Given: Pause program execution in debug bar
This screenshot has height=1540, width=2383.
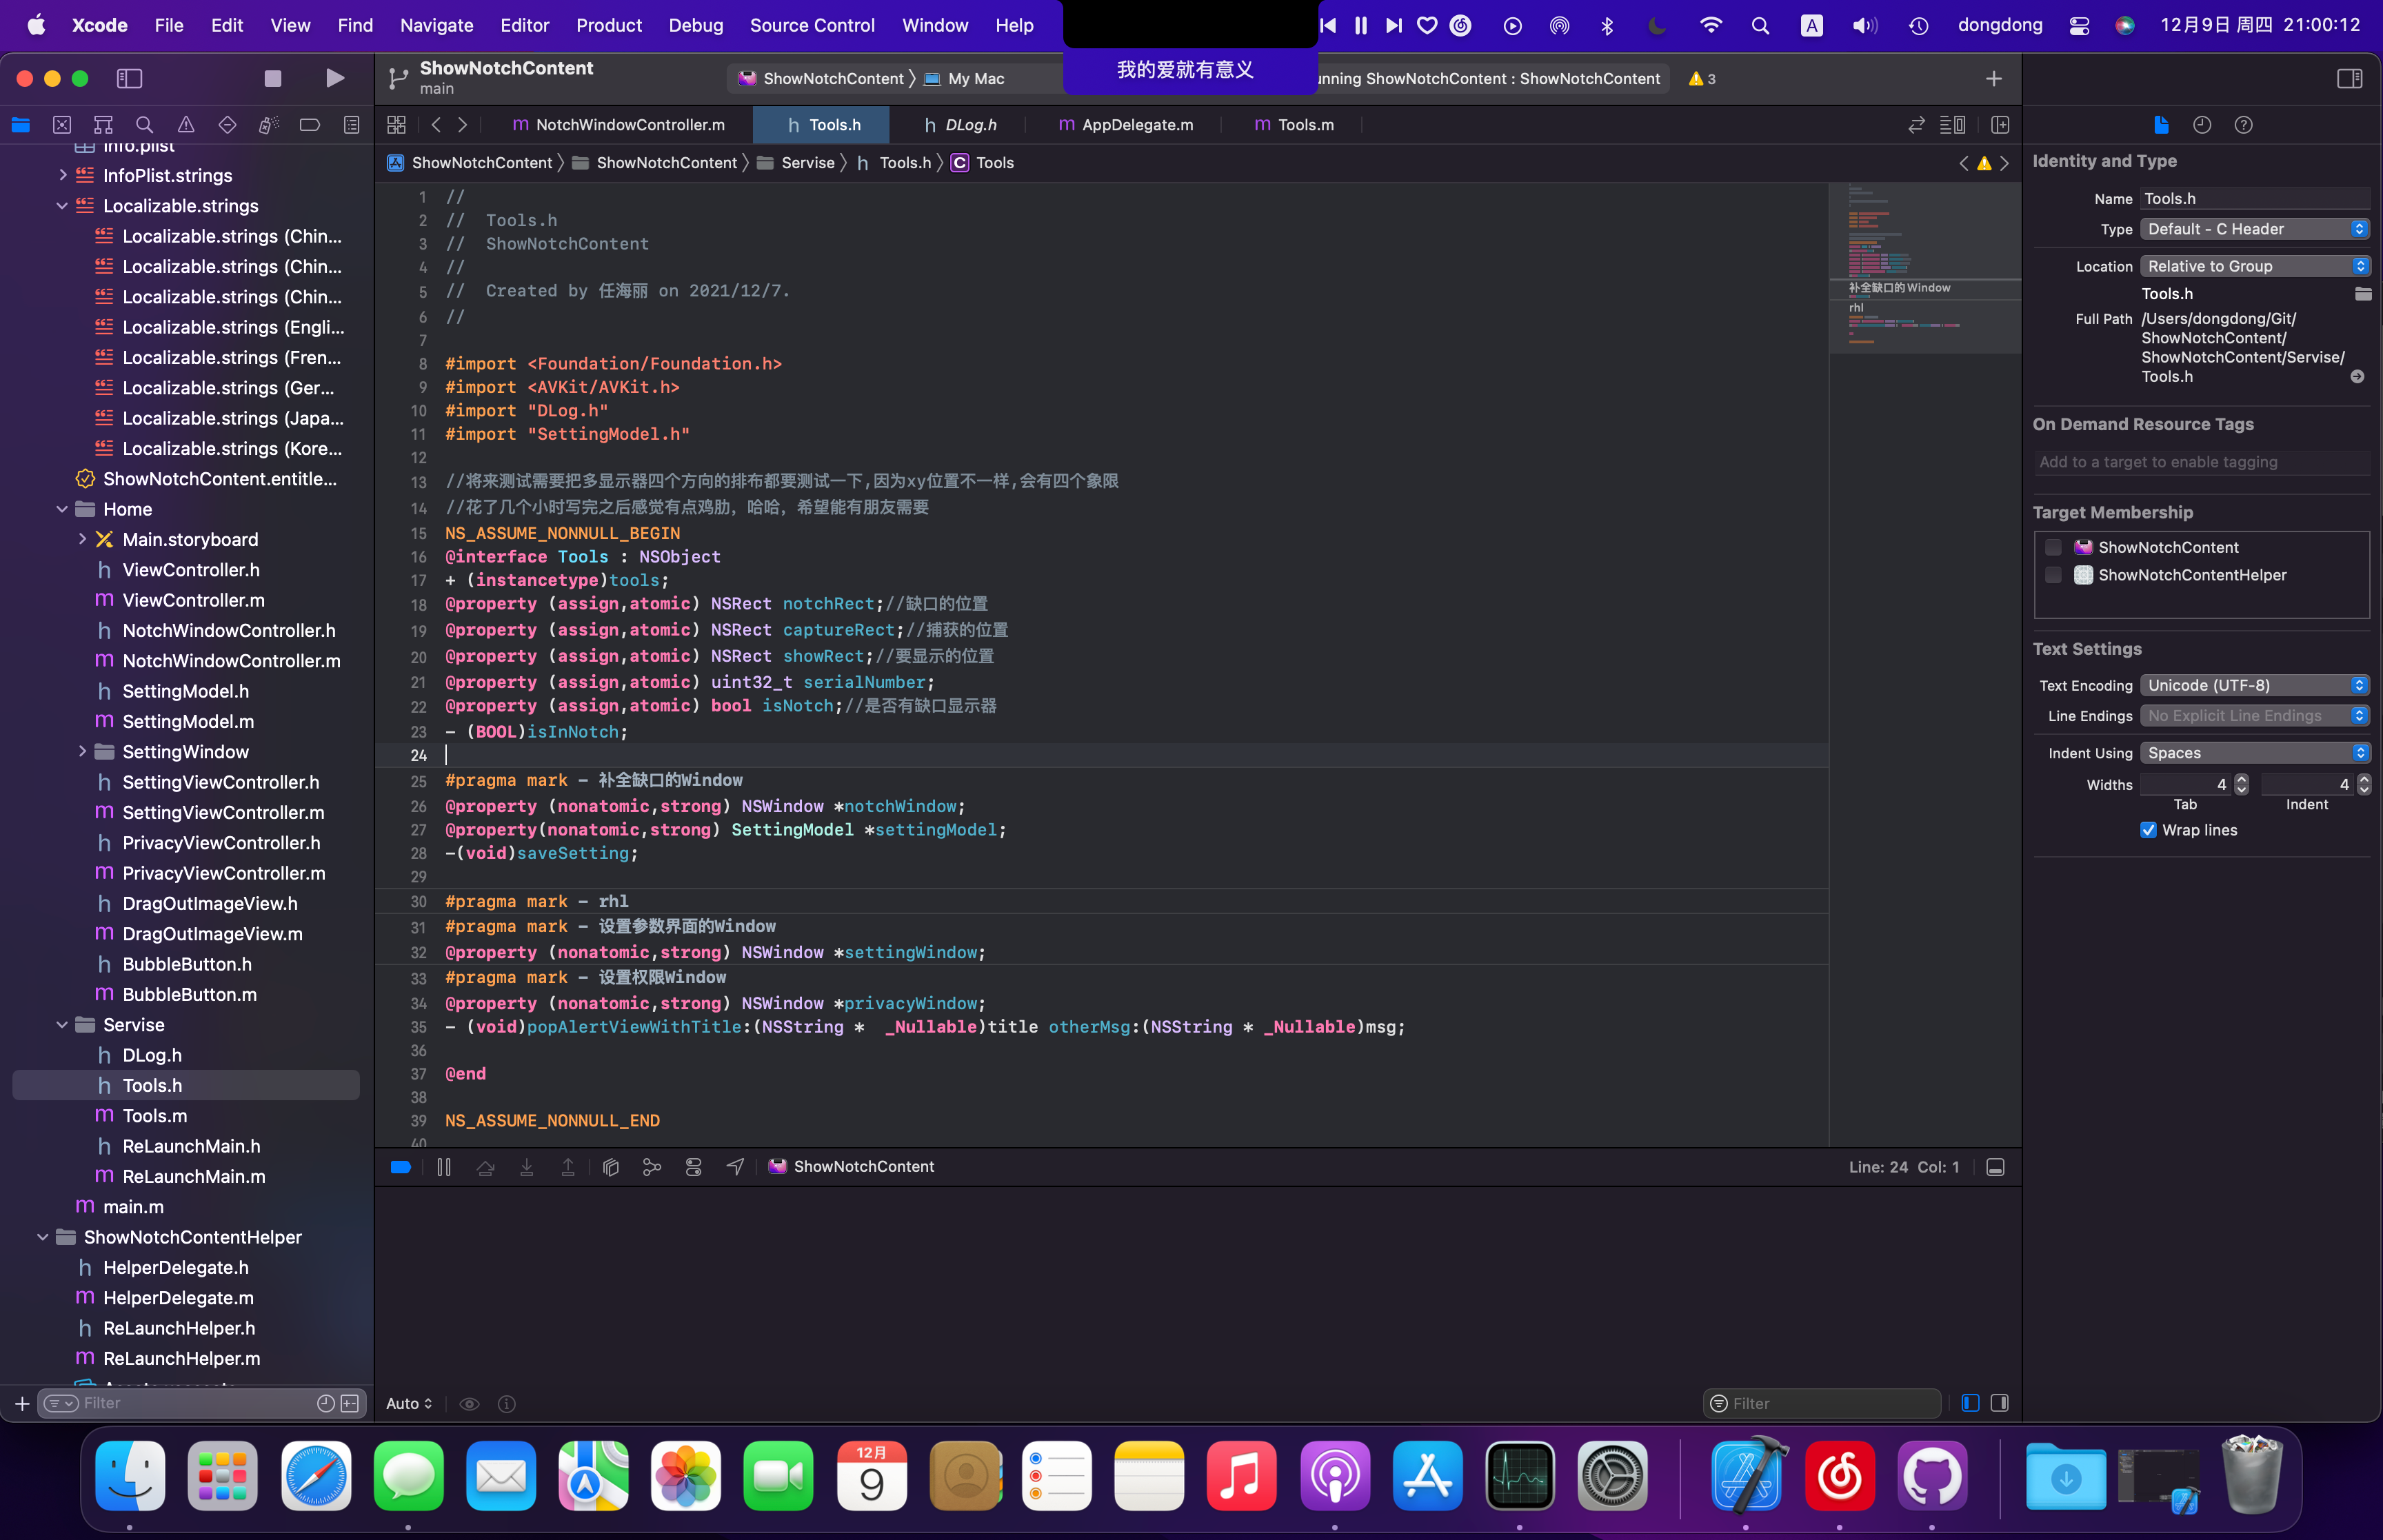Looking at the screenshot, I should 444,1167.
